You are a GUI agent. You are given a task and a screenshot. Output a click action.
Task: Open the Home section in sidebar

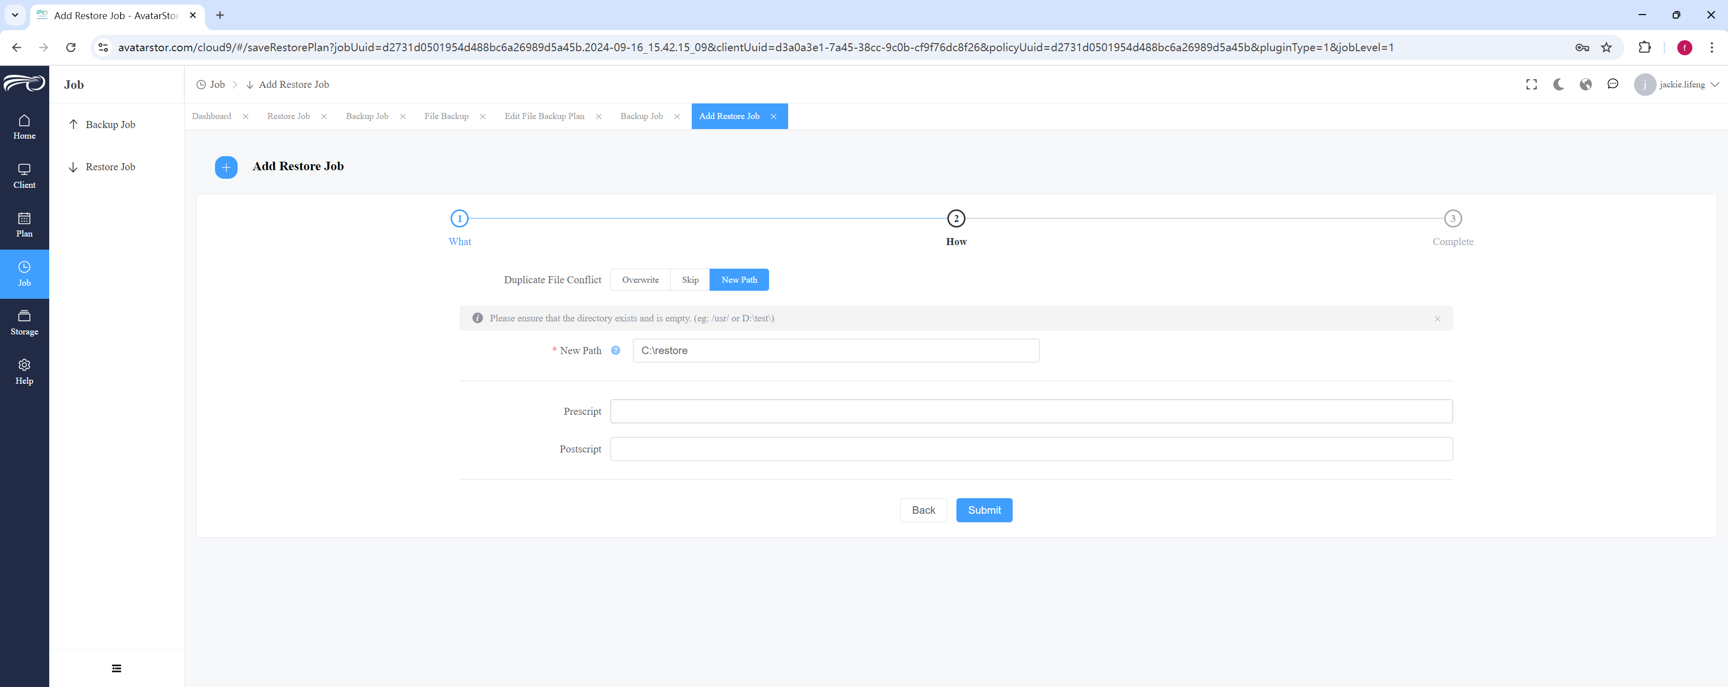coord(24,127)
